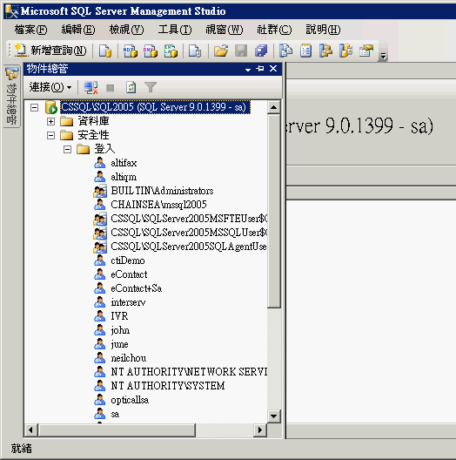Collapse the 登入 folder node

pyautogui.click(x=67, y=150)
